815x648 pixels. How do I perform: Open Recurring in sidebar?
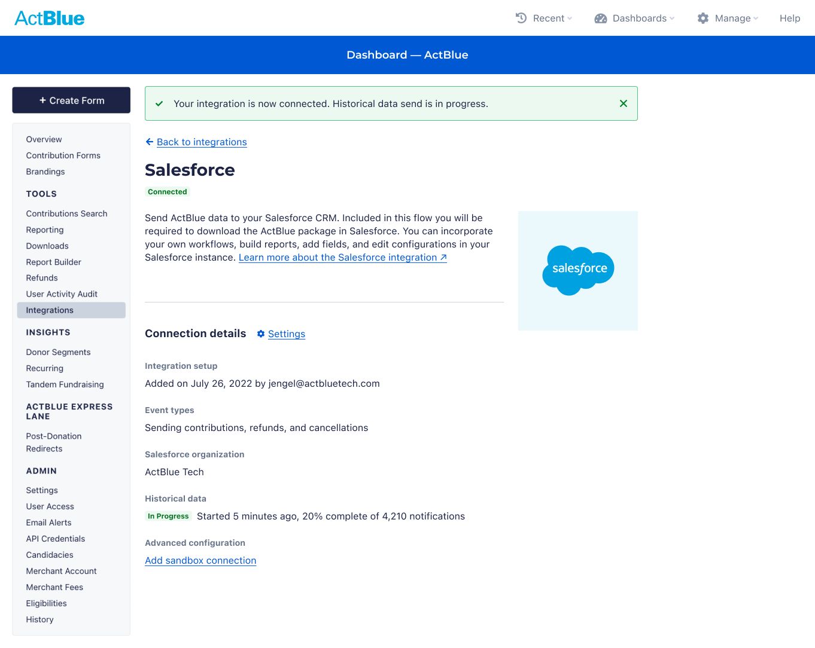pyautogui.click(x=44, y=368)
